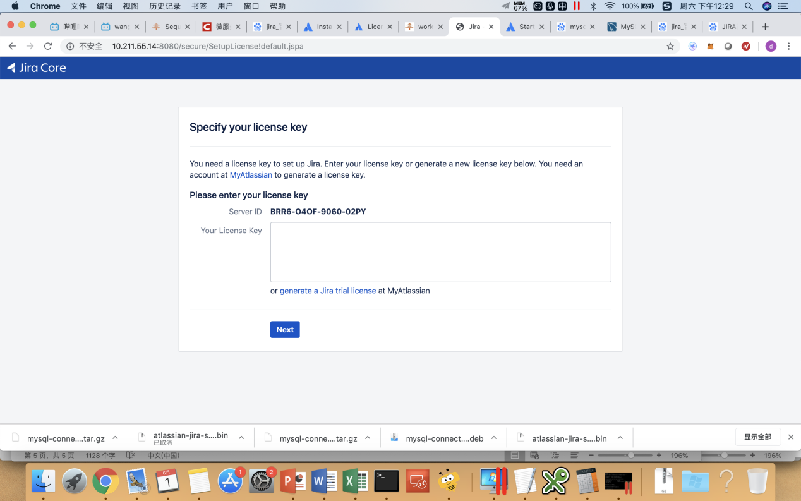
Task: Open System Preferences from the Dock
Action: click(262, 482)
